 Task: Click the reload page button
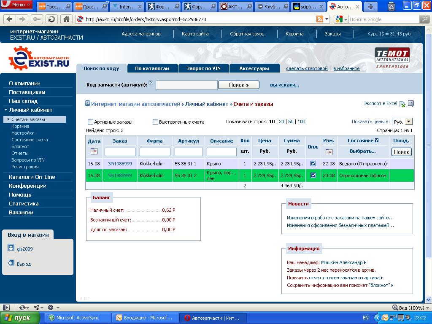[x=51, y=19]
